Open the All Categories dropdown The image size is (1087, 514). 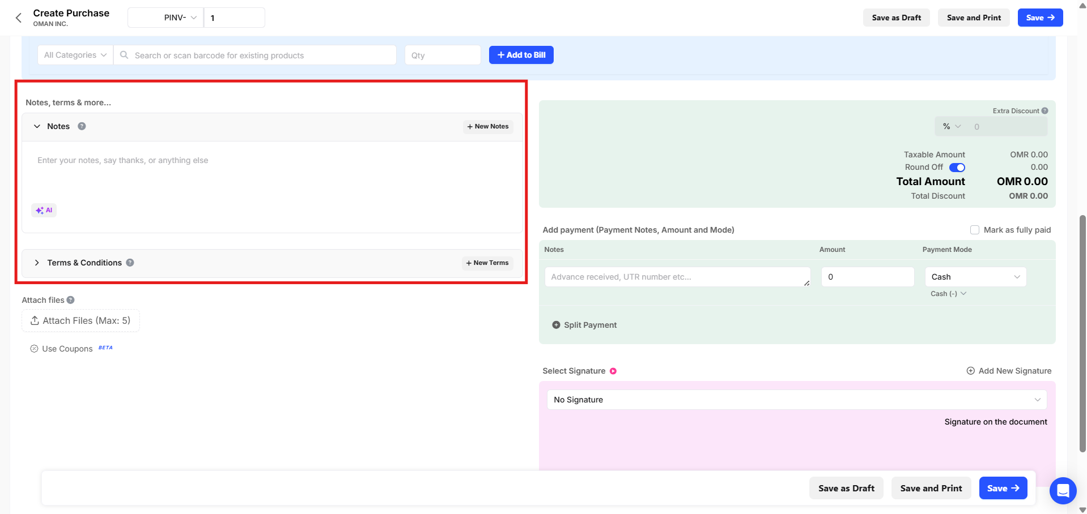pos(75,55)
